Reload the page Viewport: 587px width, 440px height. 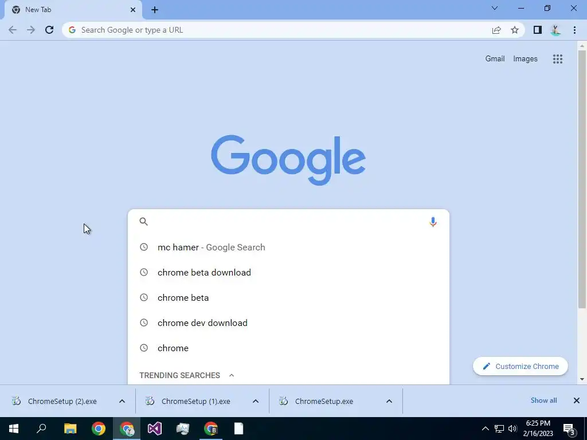(49, 30)
